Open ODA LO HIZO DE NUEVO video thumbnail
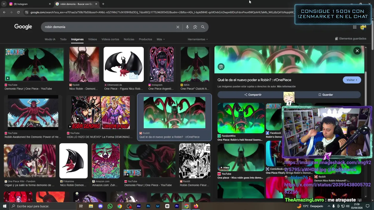 click(100, 113)
